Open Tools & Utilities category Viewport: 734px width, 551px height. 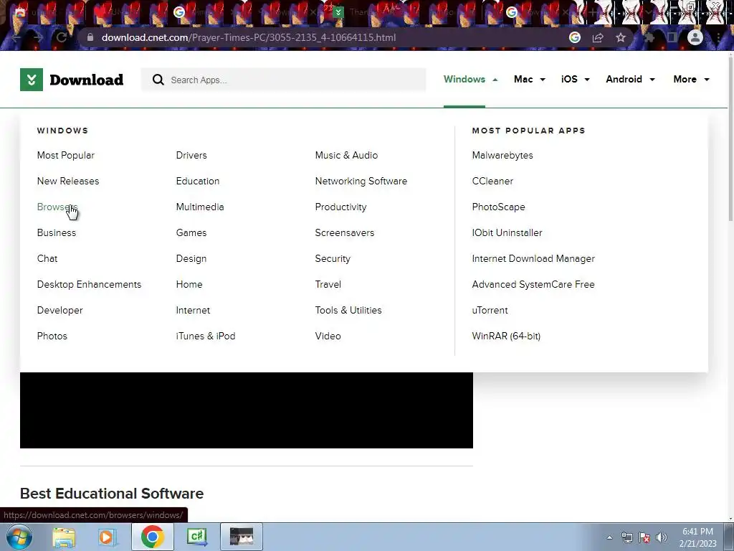(x=348, y=310)
